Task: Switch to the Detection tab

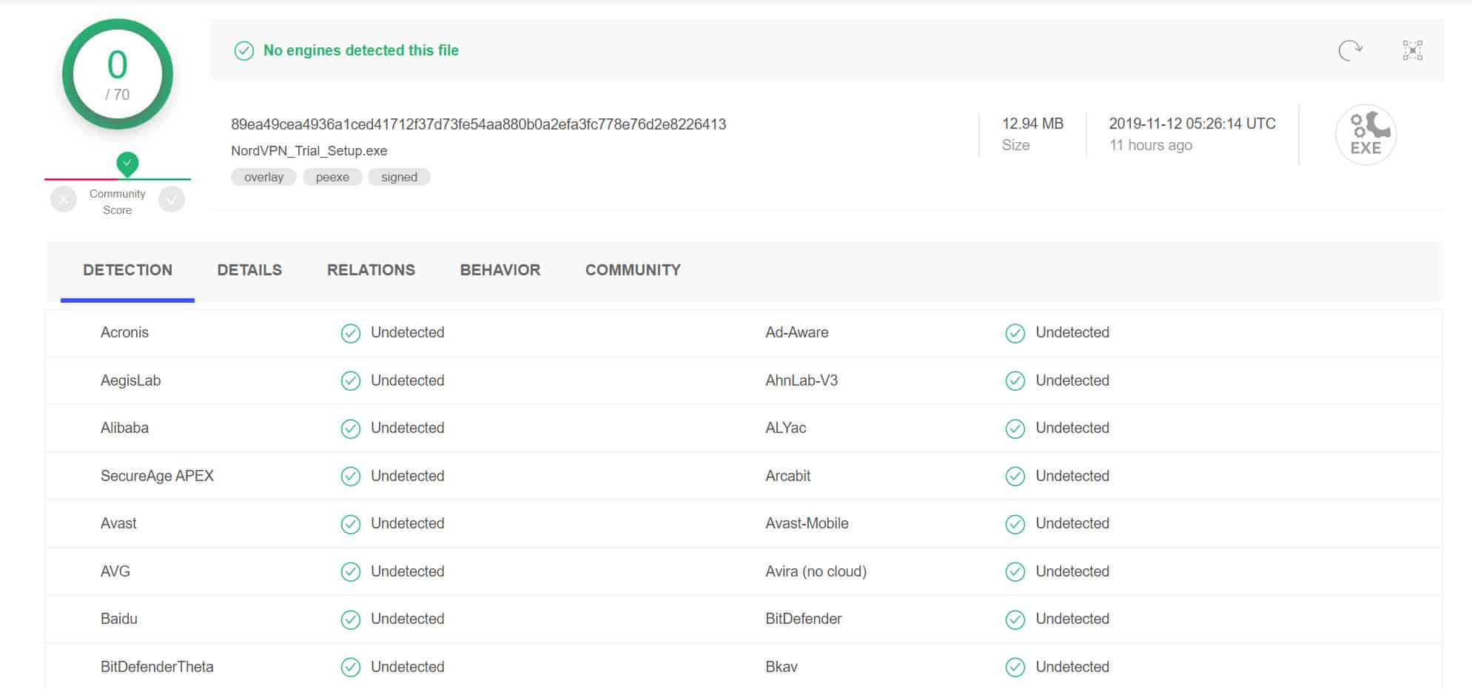Action: [127, 270]
